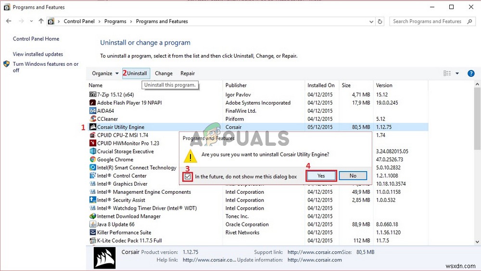Sort by the Size column header
Screen dimensions: 481x271
pyautogui.click(x=346, y=85)
